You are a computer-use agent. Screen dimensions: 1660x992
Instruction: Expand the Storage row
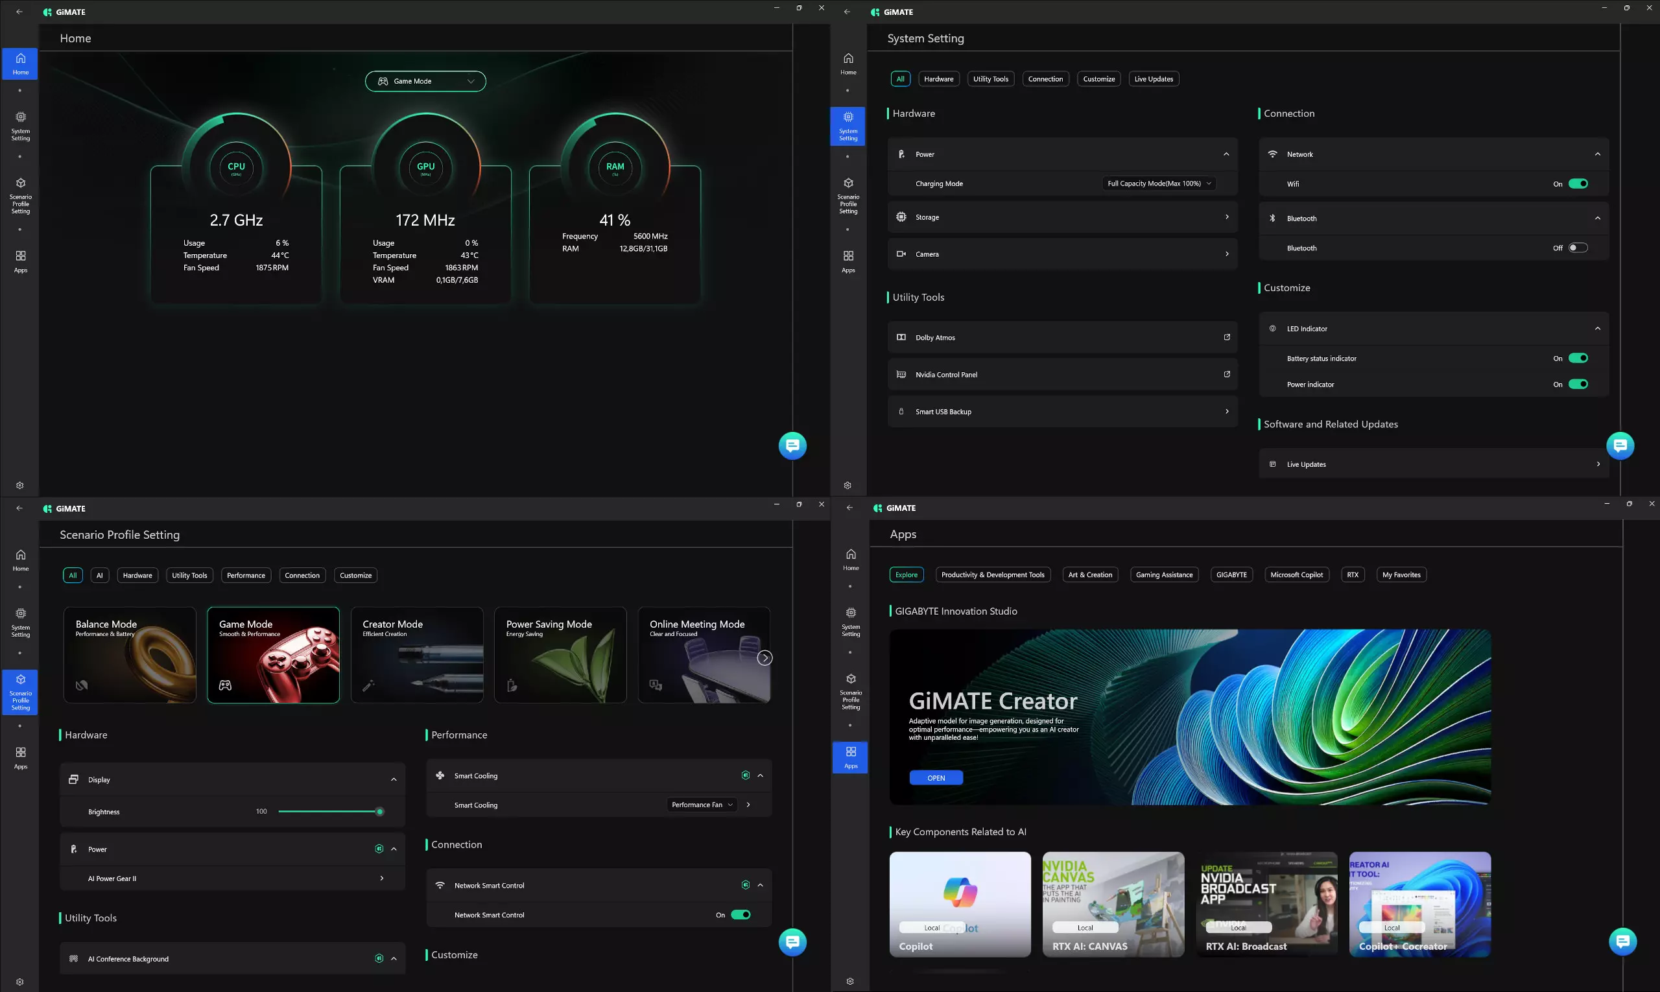click(1063, 217)
